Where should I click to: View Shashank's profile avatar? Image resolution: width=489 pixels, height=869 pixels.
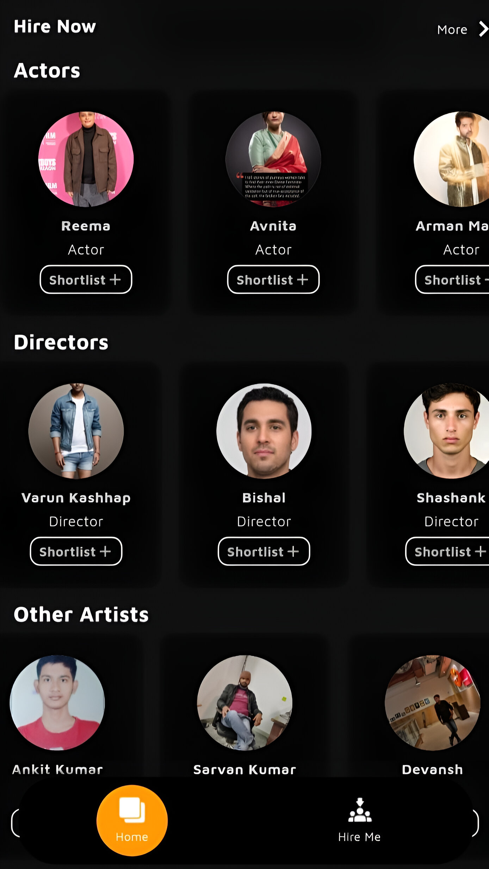pos(446,431)
